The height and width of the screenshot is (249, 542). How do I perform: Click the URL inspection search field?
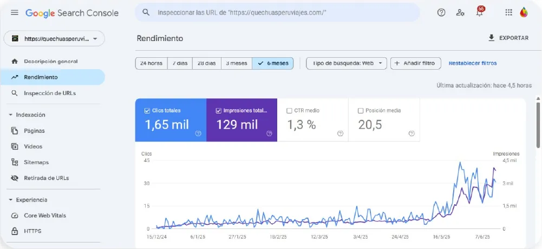point(278,12)
